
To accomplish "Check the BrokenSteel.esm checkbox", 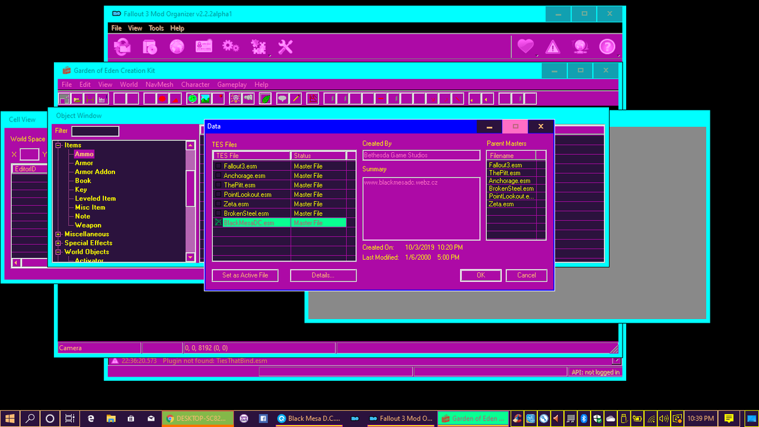I will click(x=218, y=213).
